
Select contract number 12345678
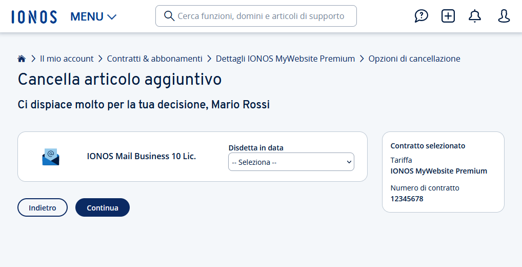click(407, 199)
